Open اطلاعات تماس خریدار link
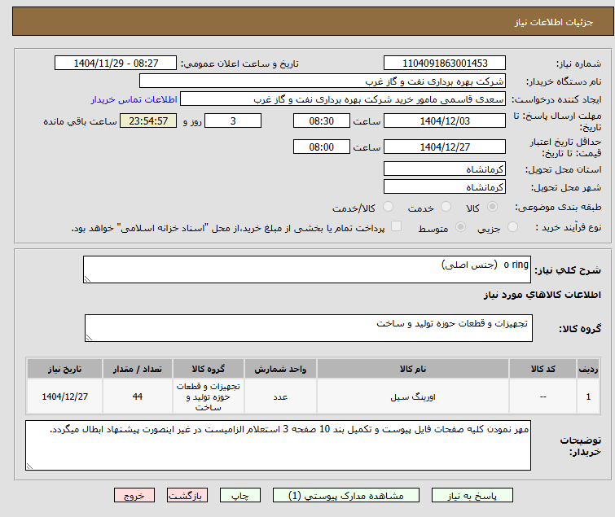 (x=134, y=99)
